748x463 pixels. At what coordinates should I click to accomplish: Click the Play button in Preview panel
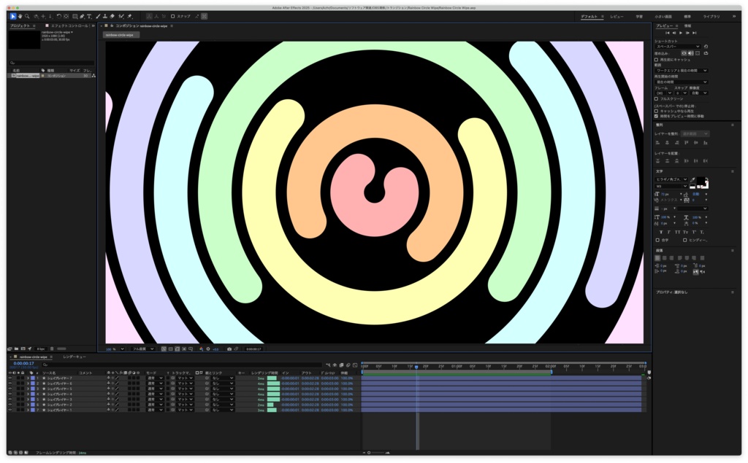681,33
